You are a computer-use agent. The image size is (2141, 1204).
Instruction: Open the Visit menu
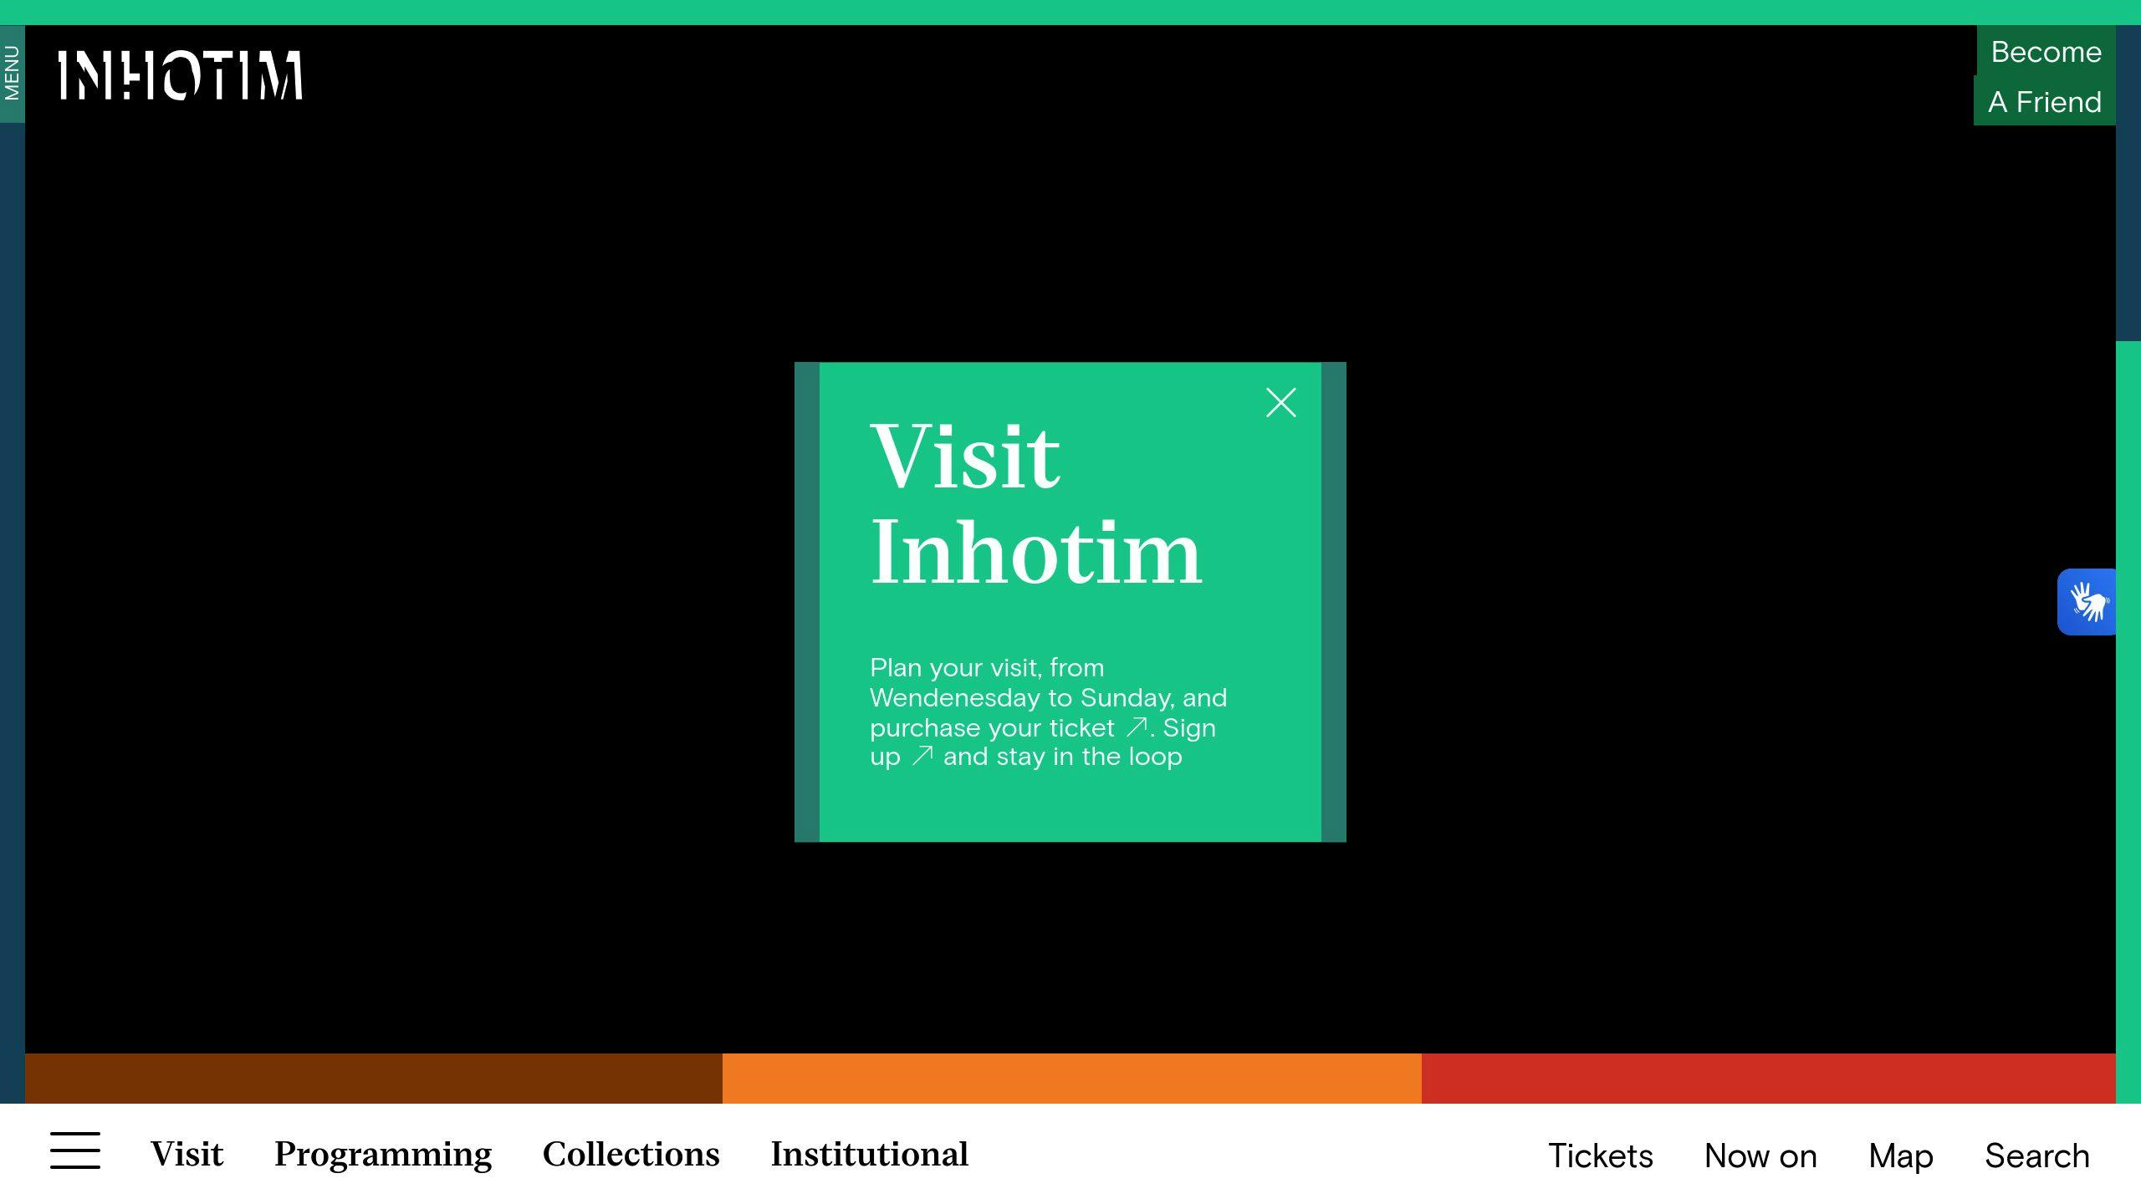(x=187, y=1155)
